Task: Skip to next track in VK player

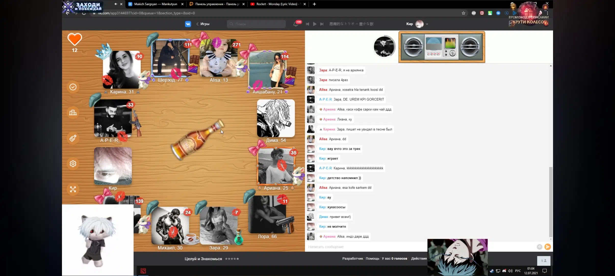Action: point(322,24)
